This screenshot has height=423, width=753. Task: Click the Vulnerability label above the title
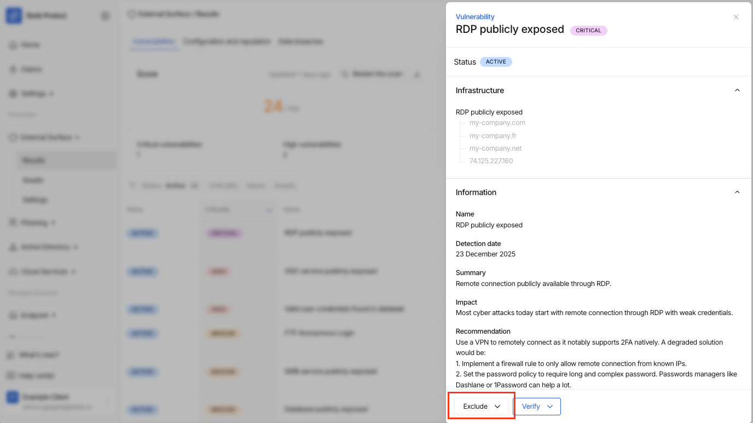474,17
